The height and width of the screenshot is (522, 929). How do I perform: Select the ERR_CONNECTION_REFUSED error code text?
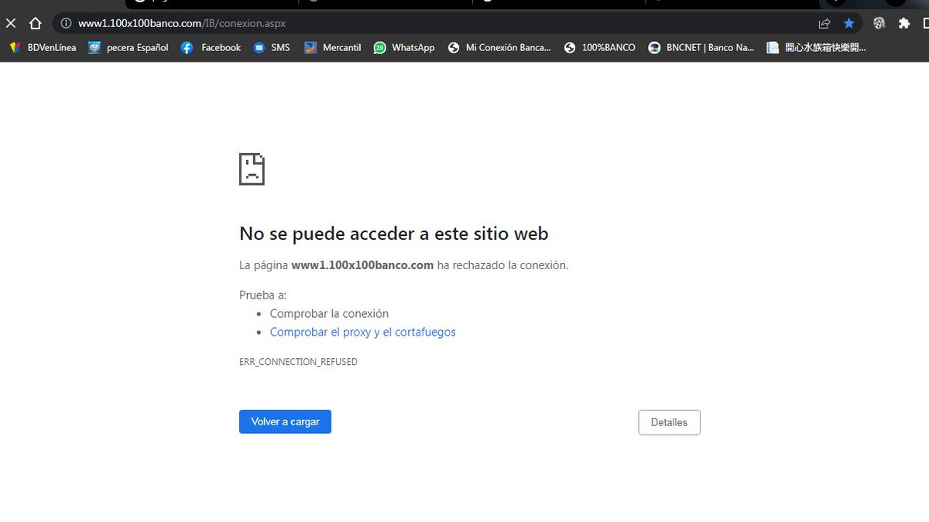point(298,362)
